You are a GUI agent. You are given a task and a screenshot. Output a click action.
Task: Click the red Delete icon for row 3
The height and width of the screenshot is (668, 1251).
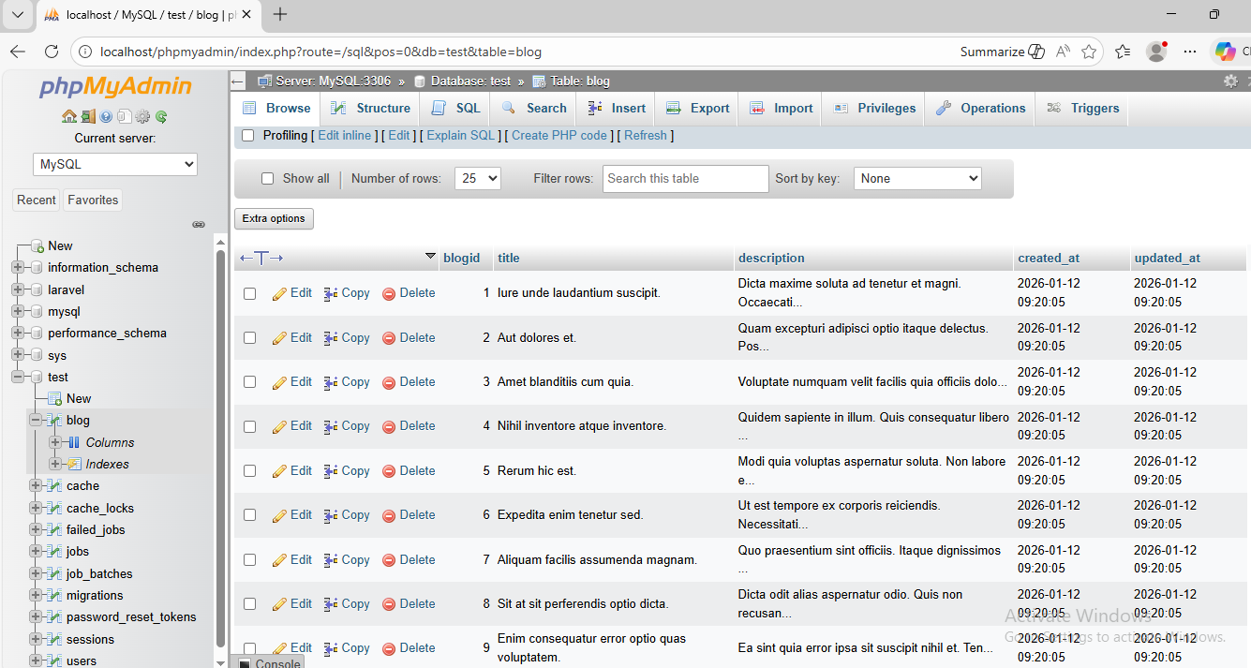(389, 382)
